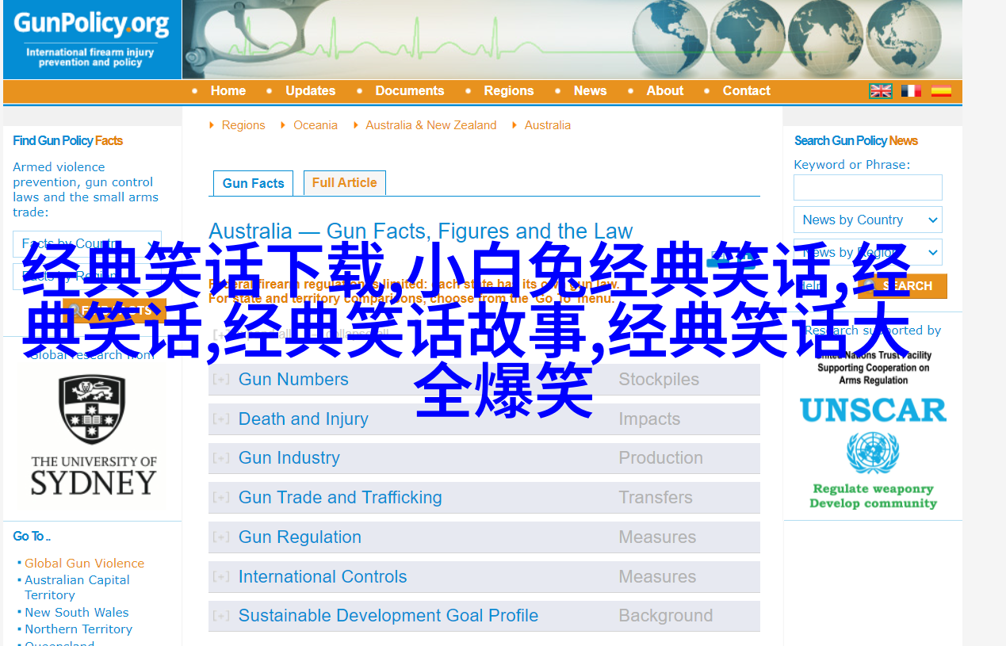Click the UNSCAR logo
1006x646 pixels.
click(x=873, y=410)
